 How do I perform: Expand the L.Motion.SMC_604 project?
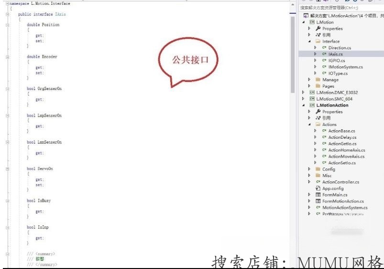[303, 99]
